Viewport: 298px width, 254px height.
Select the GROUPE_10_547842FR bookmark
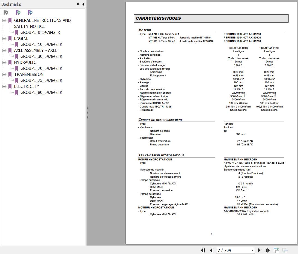(x=41, y=44)
